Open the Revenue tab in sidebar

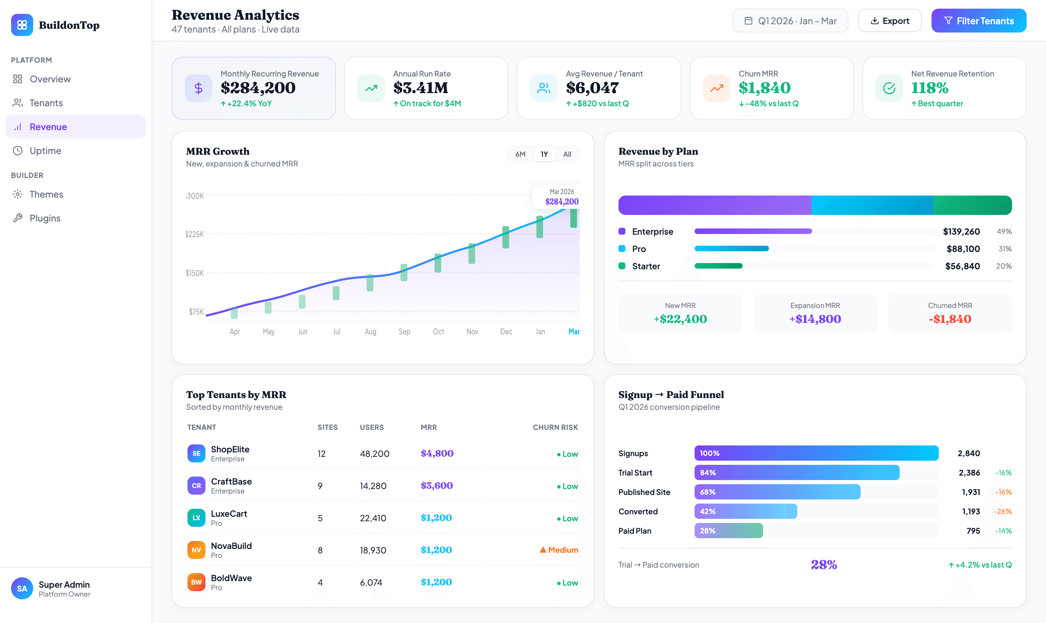coord(48,126)
